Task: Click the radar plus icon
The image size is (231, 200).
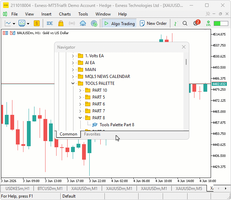Action: pos(94,23)
